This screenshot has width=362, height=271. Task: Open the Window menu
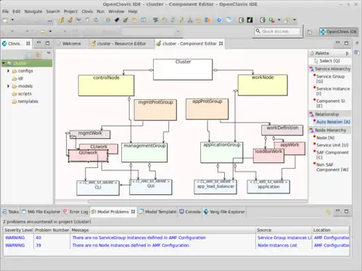point(116,12)
